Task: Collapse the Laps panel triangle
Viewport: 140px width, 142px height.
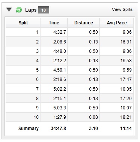Action: [9, 9]
